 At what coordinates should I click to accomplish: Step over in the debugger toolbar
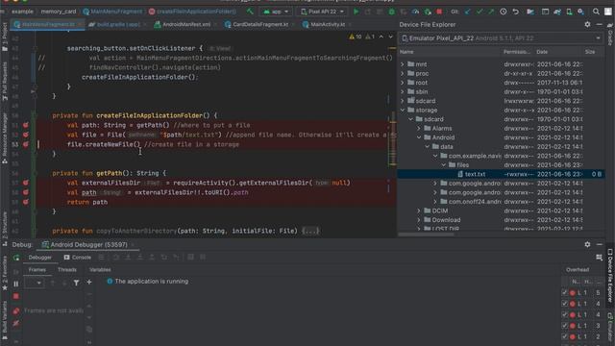[x=116, y=257]
